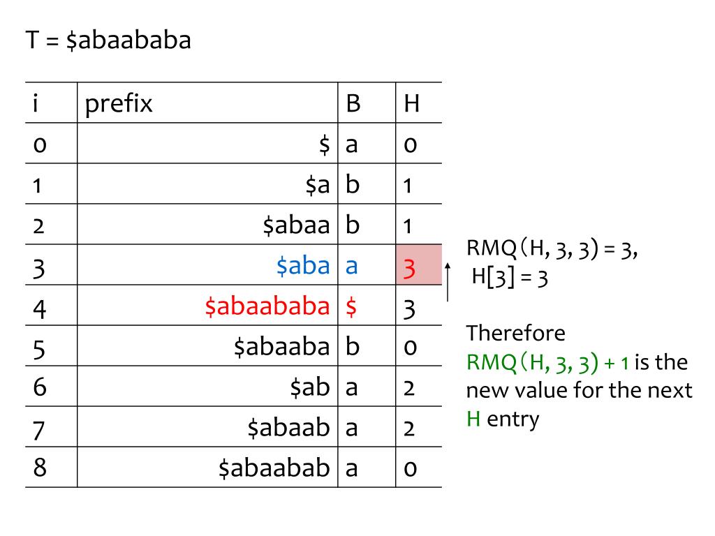
Task: Click the 'H' column header
Action: pyautogui.click(x=411, y=103)
